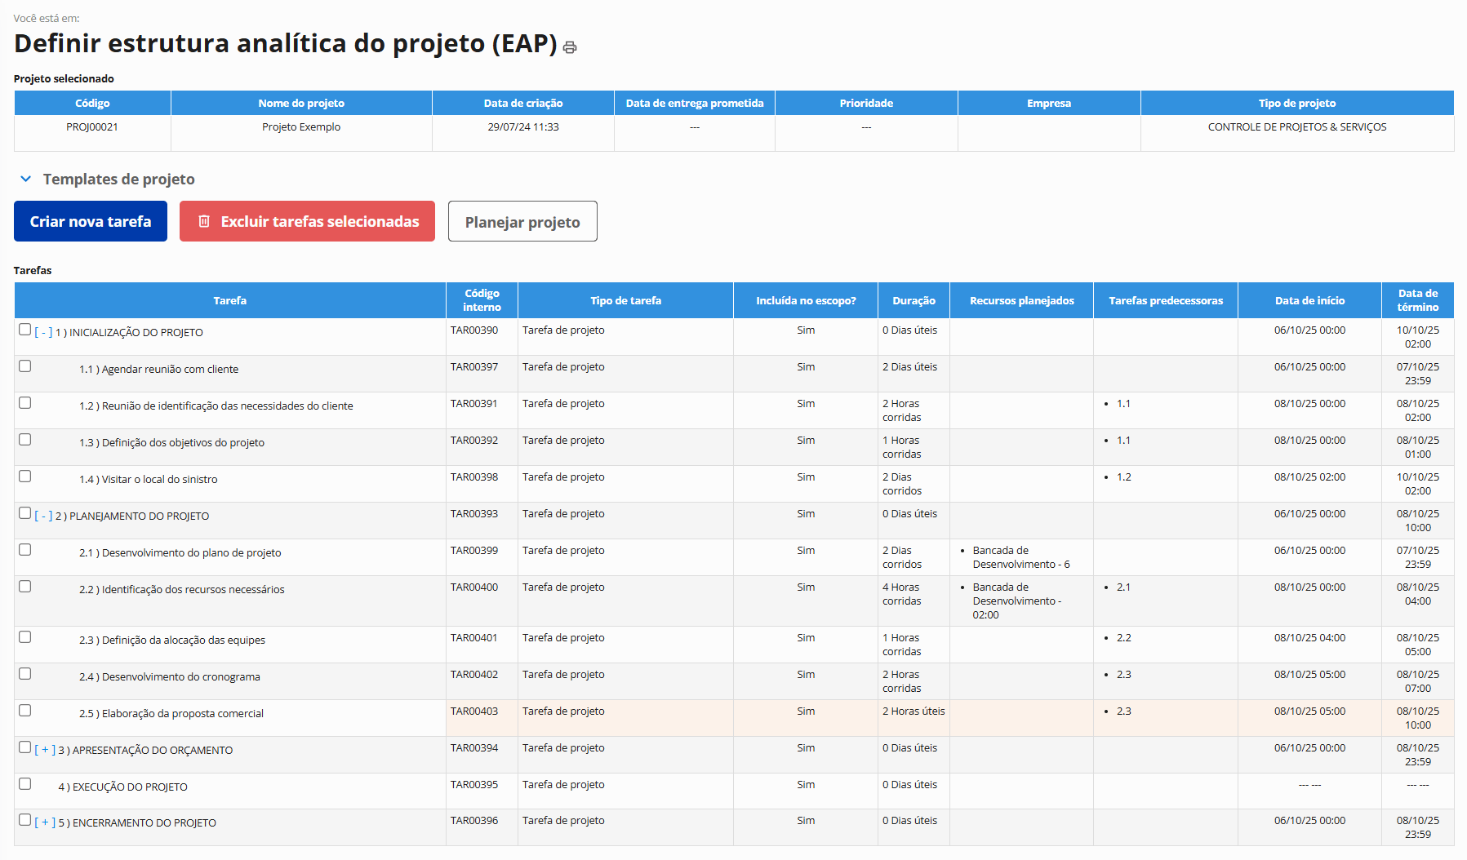Expand the APRESENTAÇÃO DO ORÇAMENTO task group

[45, 751]
